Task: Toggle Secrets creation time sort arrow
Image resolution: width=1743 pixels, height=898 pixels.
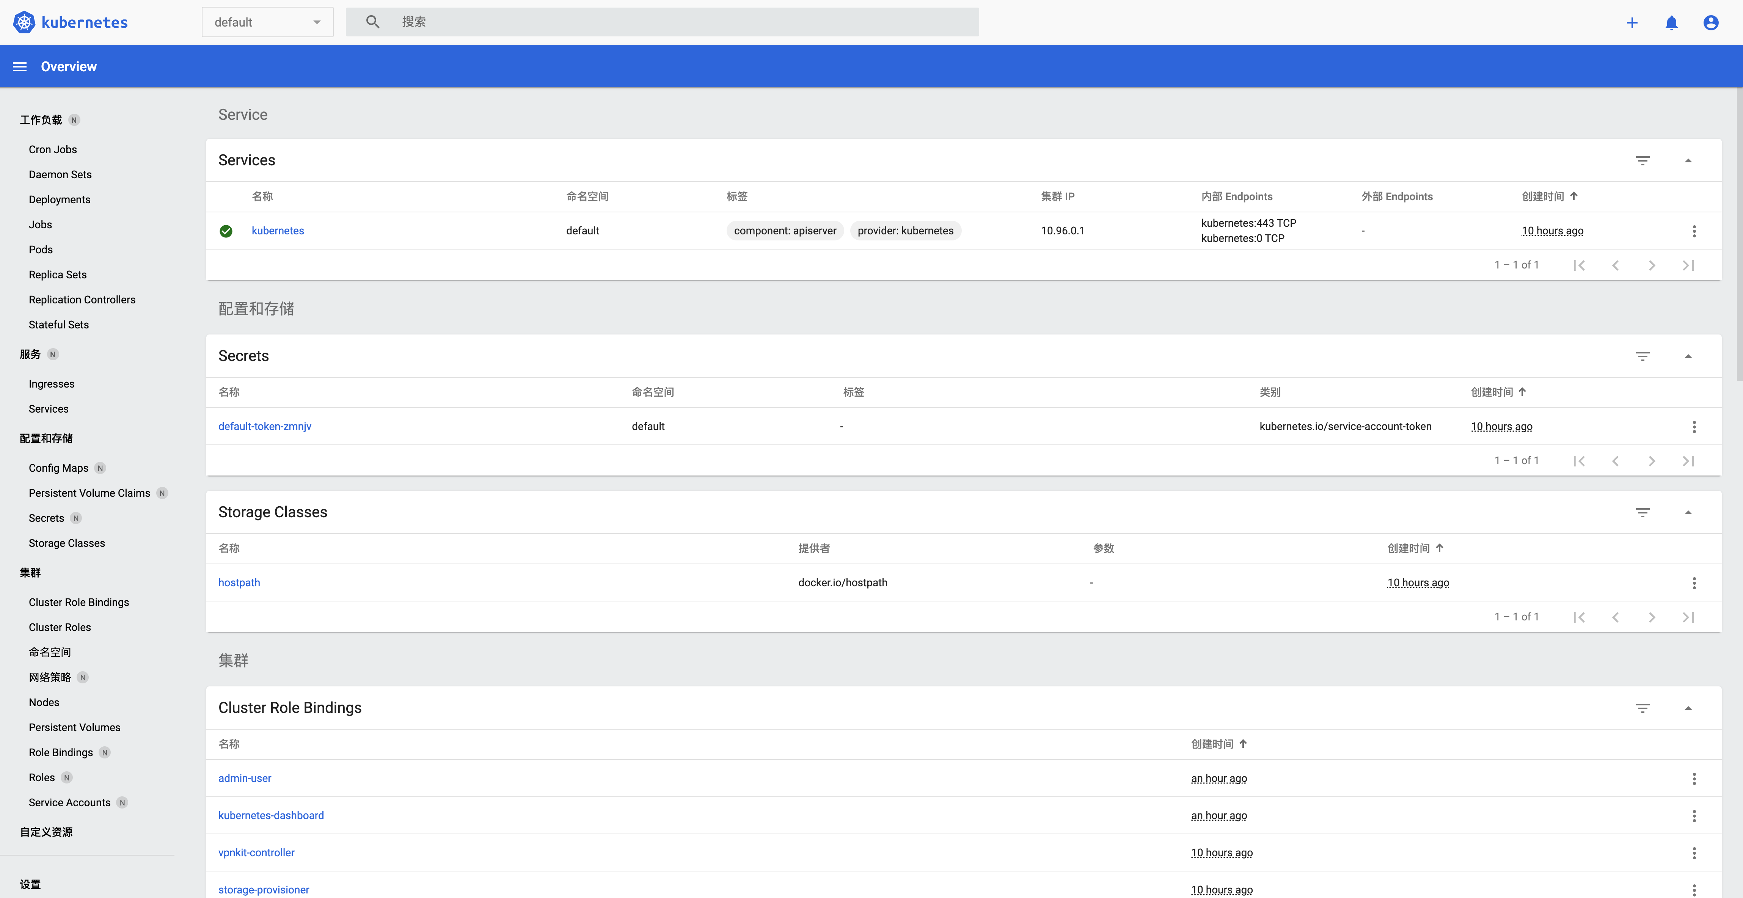Action: pyautogui.click(x=1522, y=392)
